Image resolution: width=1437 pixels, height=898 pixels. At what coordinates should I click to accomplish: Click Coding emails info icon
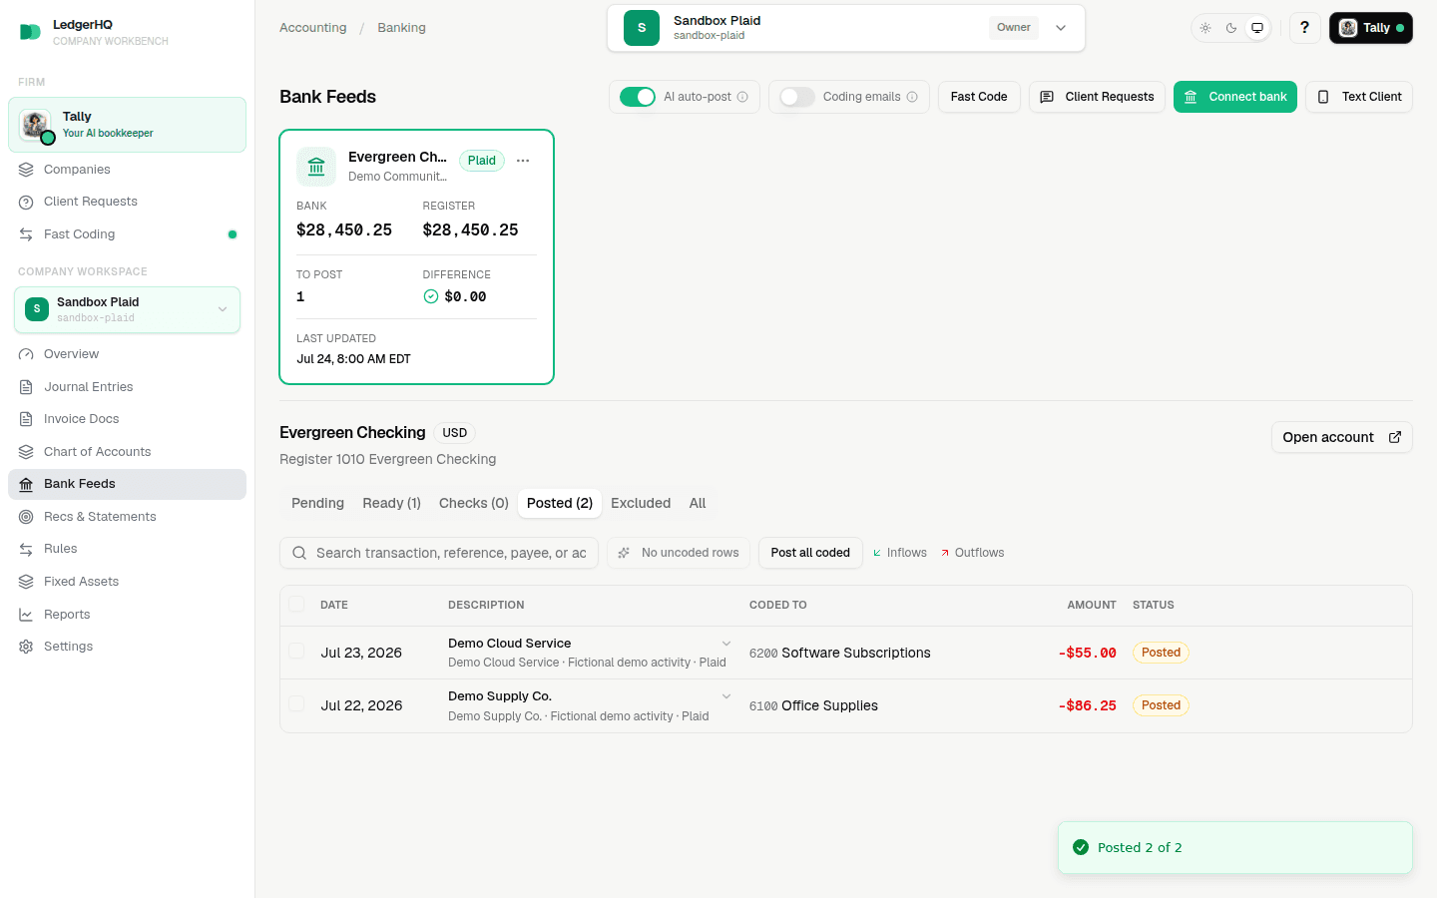tap(912, 97)
